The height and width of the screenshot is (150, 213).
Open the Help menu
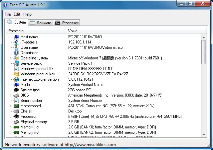click(x=28, y=14)
